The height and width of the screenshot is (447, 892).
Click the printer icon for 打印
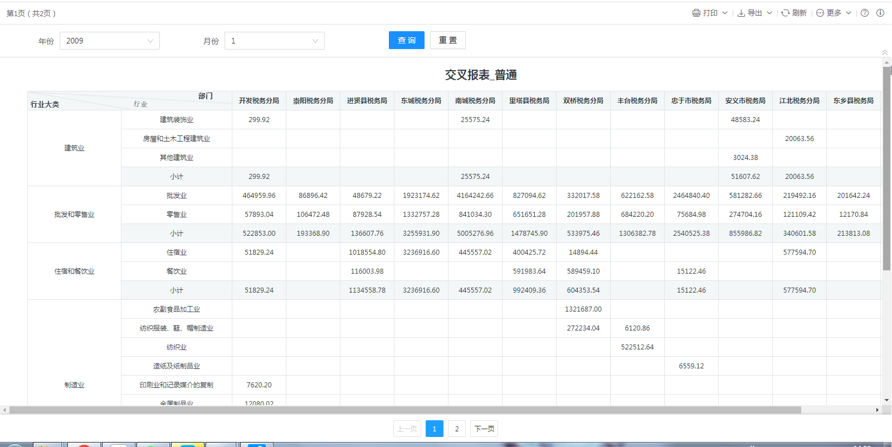[x=696, y=13]
